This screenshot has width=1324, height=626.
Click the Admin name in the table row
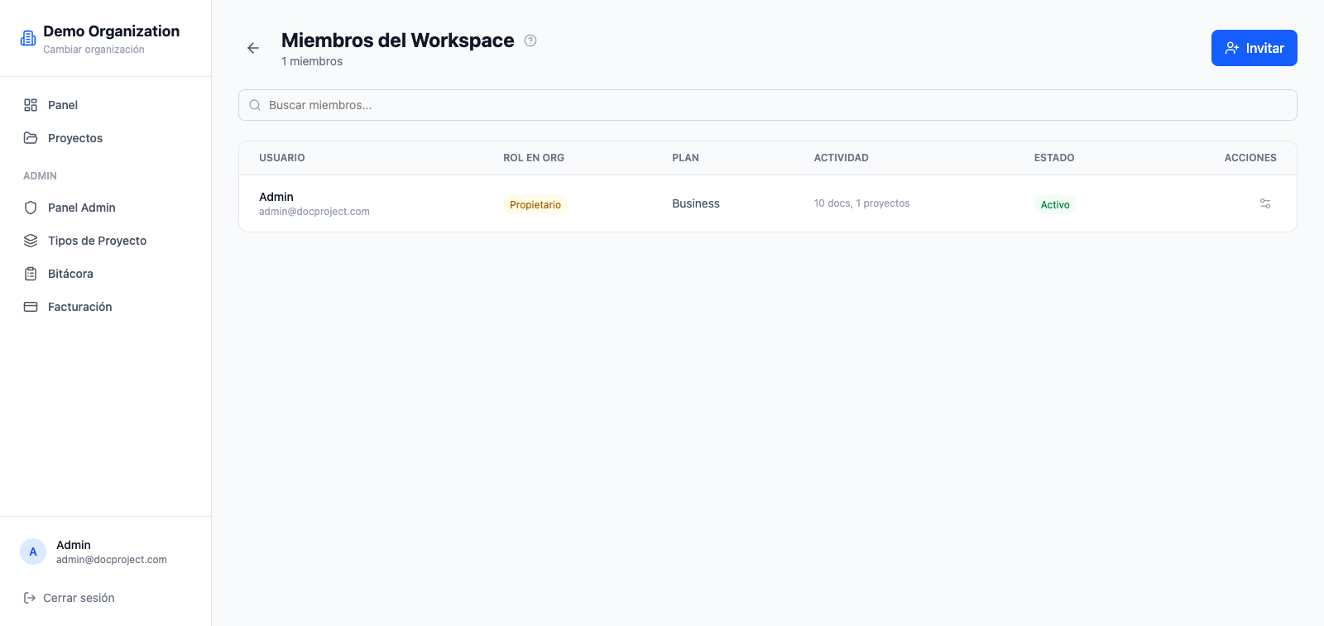pyautogui.click(x=276, y=197)
